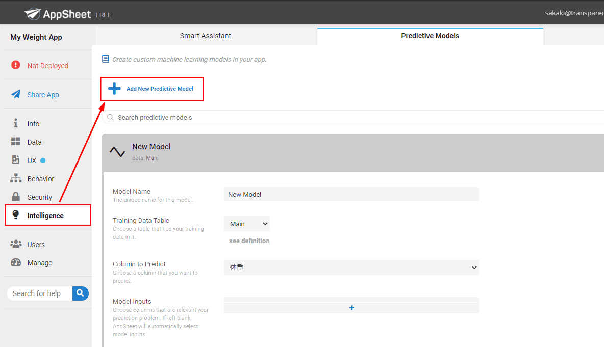Click the AppSheet paper plane logo
The width and height of the screenshot is (604, 347).
coord(33,14)
